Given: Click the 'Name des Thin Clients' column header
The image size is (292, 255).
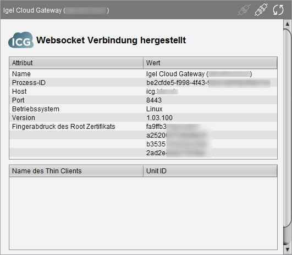Looking at the screenshot, I should click(76, 171).
